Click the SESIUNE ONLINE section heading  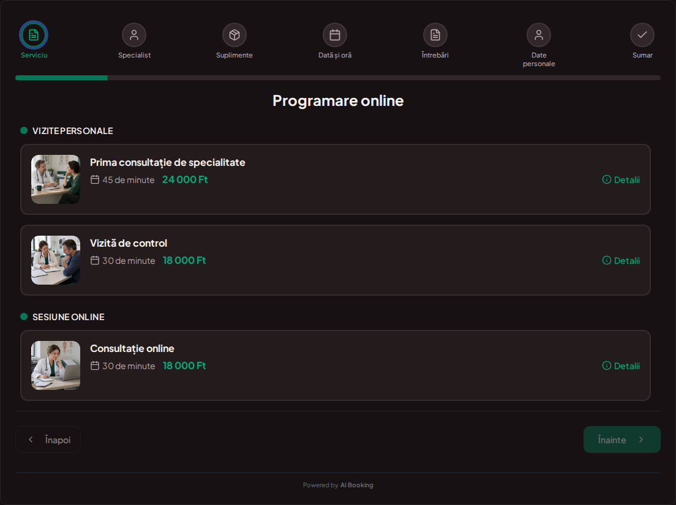tap(69, 317)
